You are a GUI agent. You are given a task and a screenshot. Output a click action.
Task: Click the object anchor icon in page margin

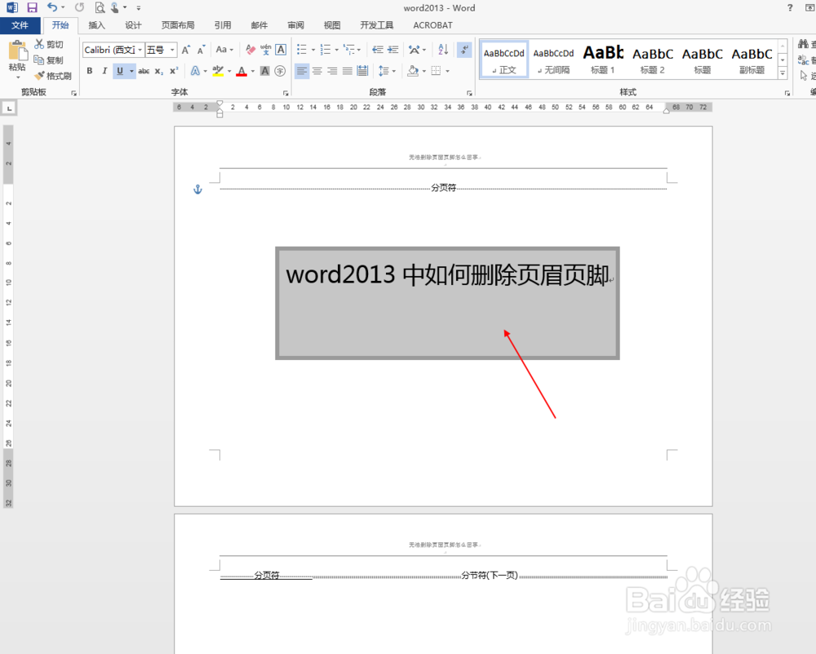pos(197,189)
